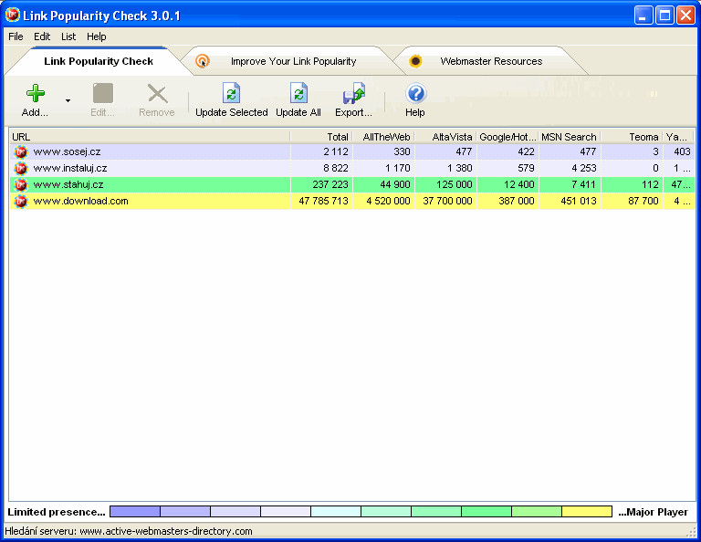The image size is (701, 542).
Task: Click the Update Selected icon
Action: (x=232, y=93)
